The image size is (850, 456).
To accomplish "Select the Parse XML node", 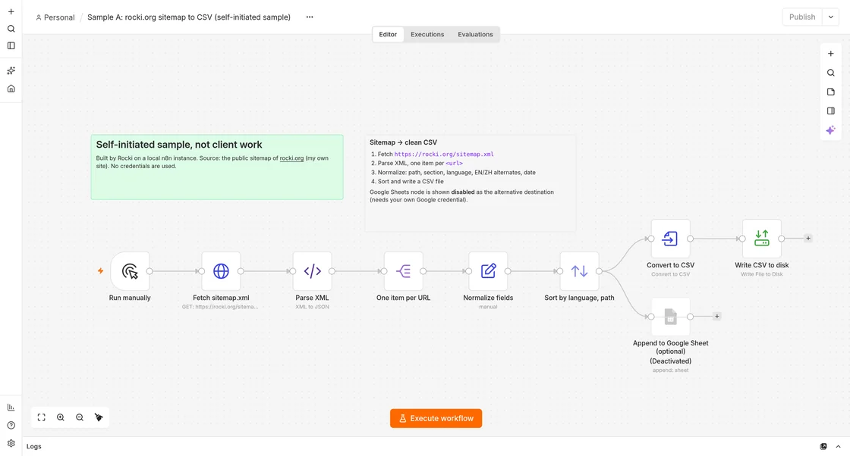I will coord(312,271).
